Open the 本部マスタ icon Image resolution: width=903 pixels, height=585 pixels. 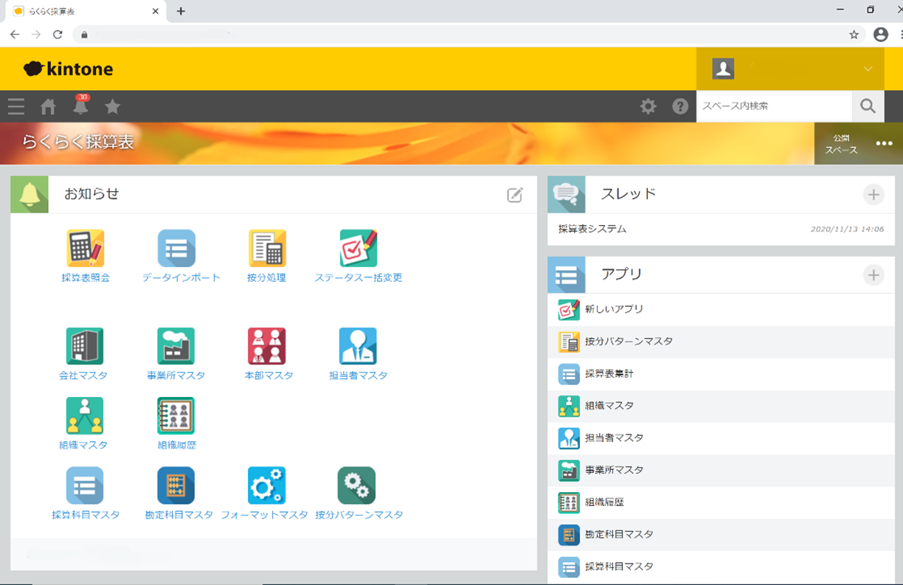click(x=266, y=347)
